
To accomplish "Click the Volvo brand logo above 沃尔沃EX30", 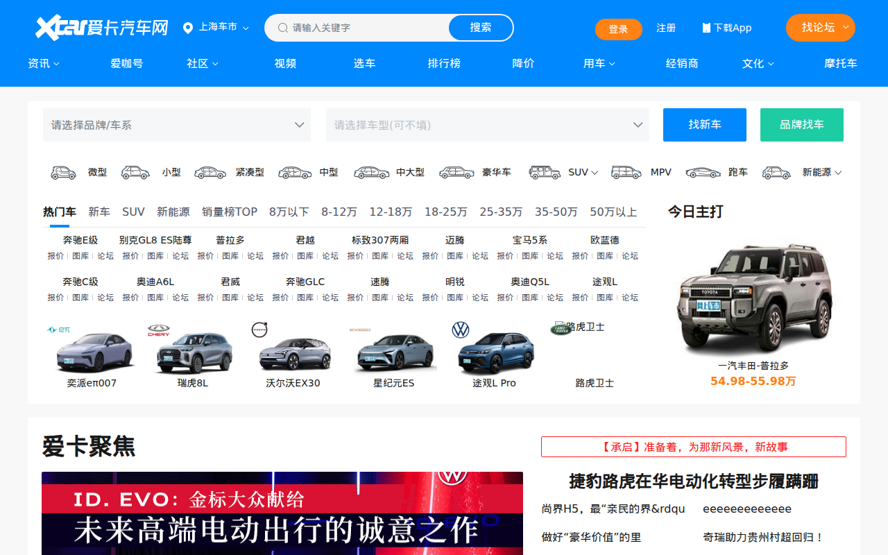I will [x=259, y=330].
